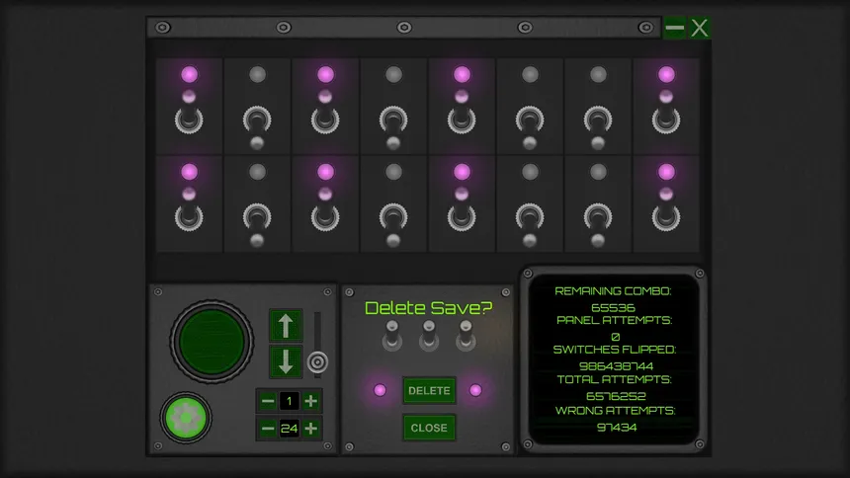The width and height of the screenshot is (850, 478).
Task: Minimize the panel using the green minus icon
Action: click(675, 28)
